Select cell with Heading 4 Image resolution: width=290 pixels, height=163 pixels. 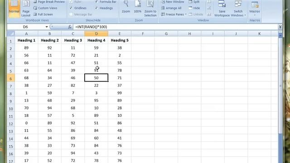click(96, 40)
